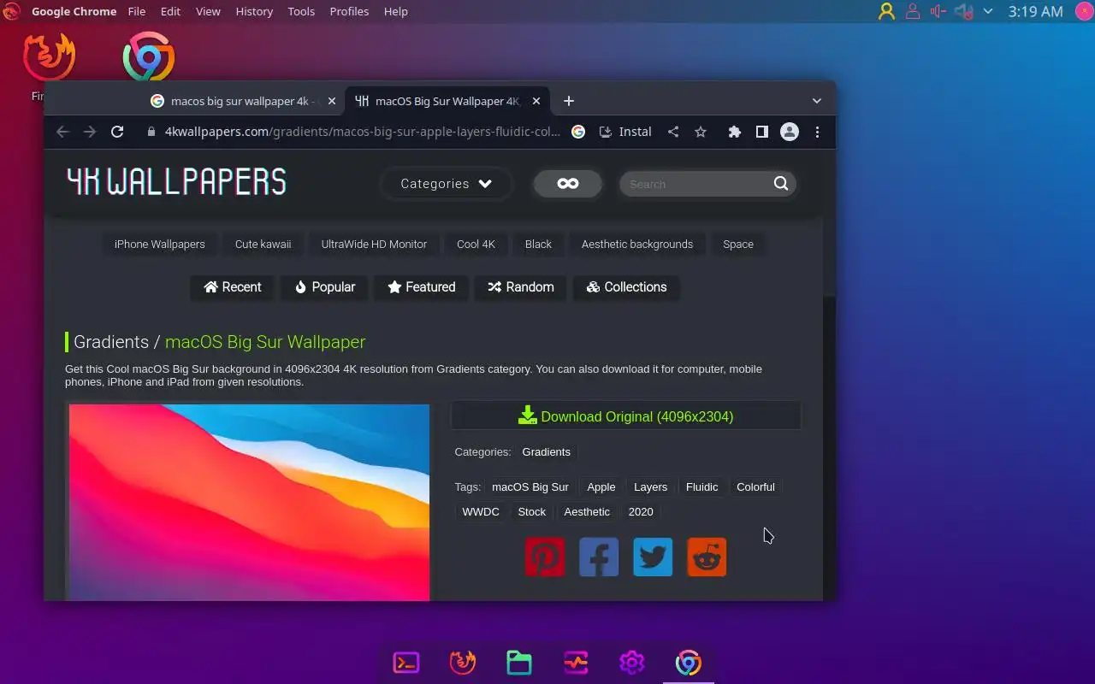Click the Gradients breadcrumb heading

click(111, 342)
